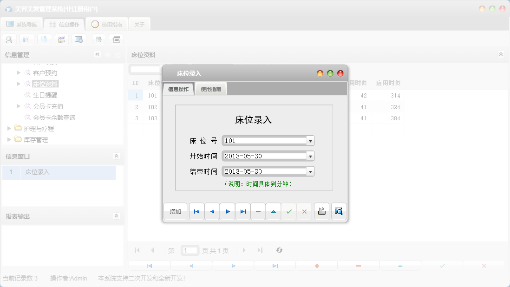Click the red minus delete record icon
Viewport: 510px width, 287px height.
click(258, 211)
